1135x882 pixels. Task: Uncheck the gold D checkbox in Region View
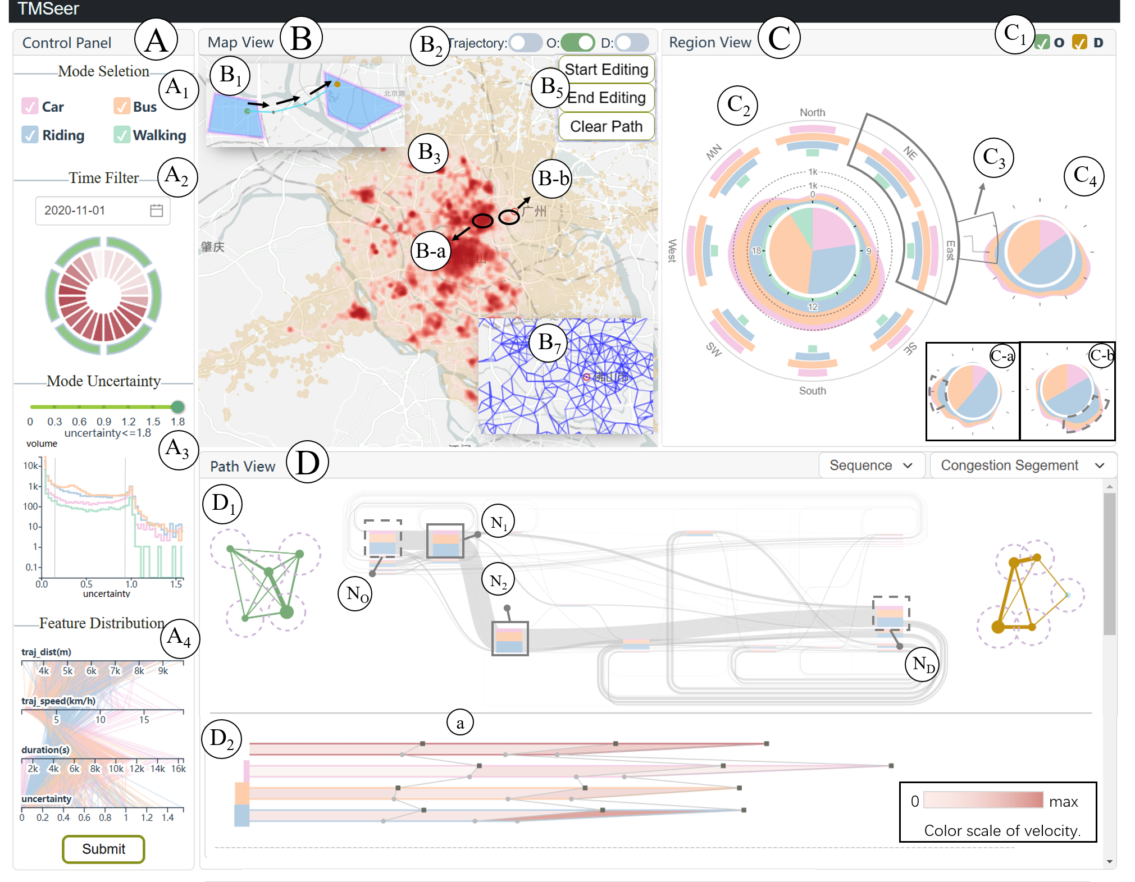(1079, 42)
